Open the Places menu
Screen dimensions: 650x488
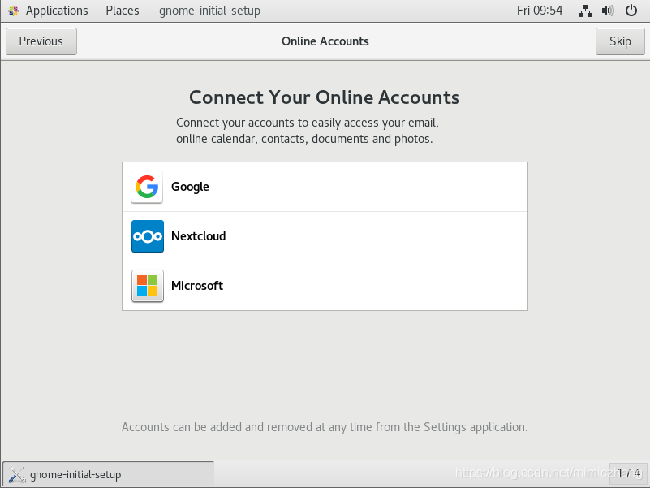123,11
